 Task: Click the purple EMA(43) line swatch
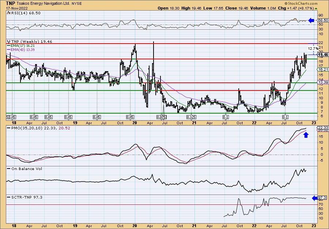pyautogui.click(x=8, y=50)
